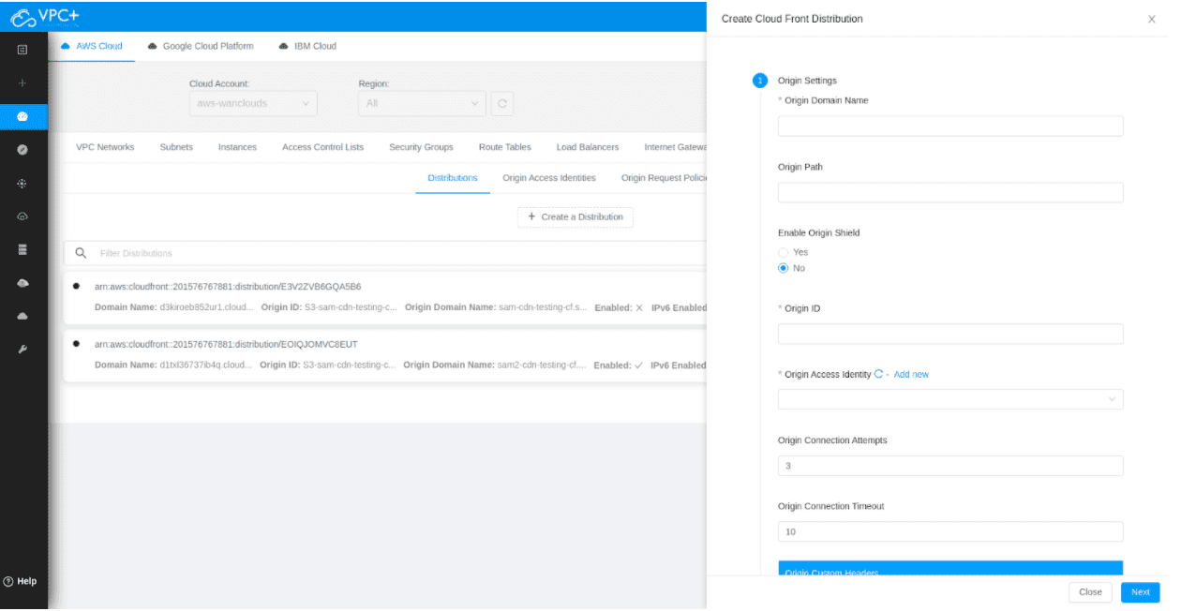Open the VPC Networks tab
Image resolution: width=1181 pixels, height=611 pixels.
click(105, 147)
